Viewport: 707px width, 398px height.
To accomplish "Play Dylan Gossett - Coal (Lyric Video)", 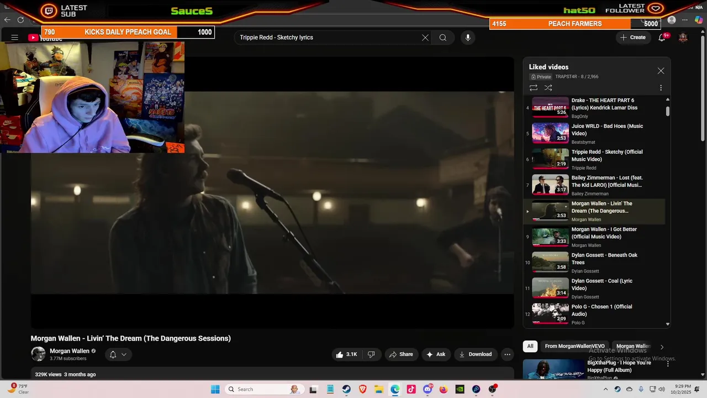I will click(594, 289).
